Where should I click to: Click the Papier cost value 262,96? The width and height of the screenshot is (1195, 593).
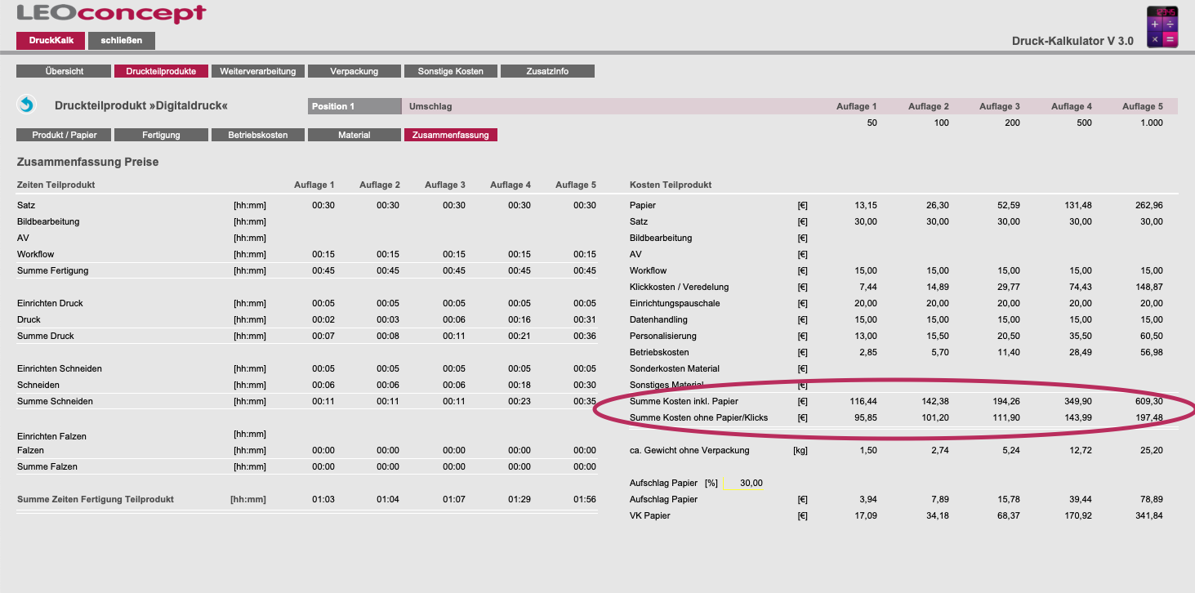(x=1148, y=205)
